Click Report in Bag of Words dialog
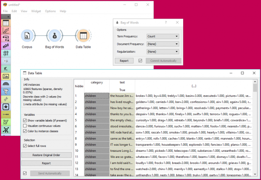The image size is (261, 180). tap(124, 60)
